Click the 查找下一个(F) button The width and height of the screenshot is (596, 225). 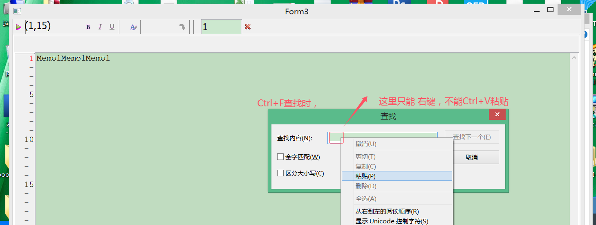[x=472, y=137]
